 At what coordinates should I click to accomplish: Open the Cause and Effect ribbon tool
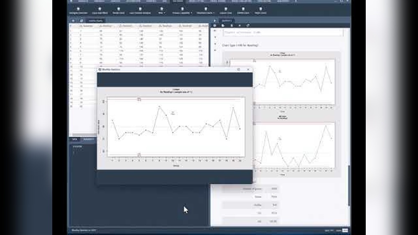point(100,11)
